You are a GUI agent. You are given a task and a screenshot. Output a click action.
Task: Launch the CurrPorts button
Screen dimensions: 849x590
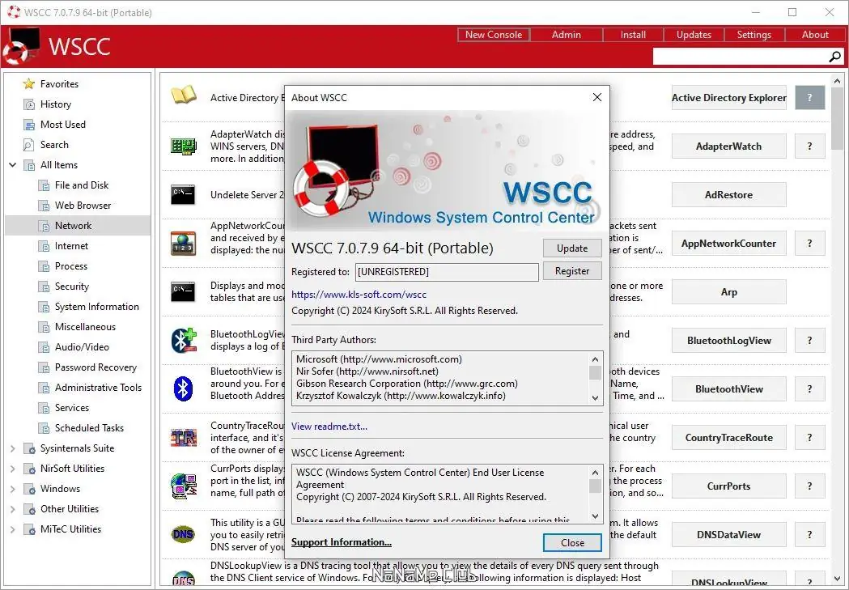728,486
